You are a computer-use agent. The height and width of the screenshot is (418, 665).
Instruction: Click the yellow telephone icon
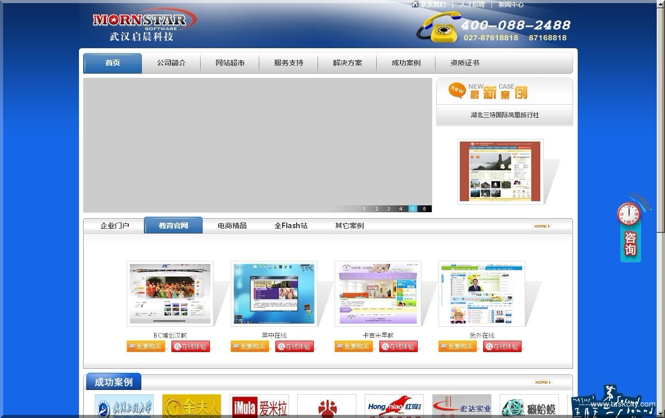click(x=439, y=28)
